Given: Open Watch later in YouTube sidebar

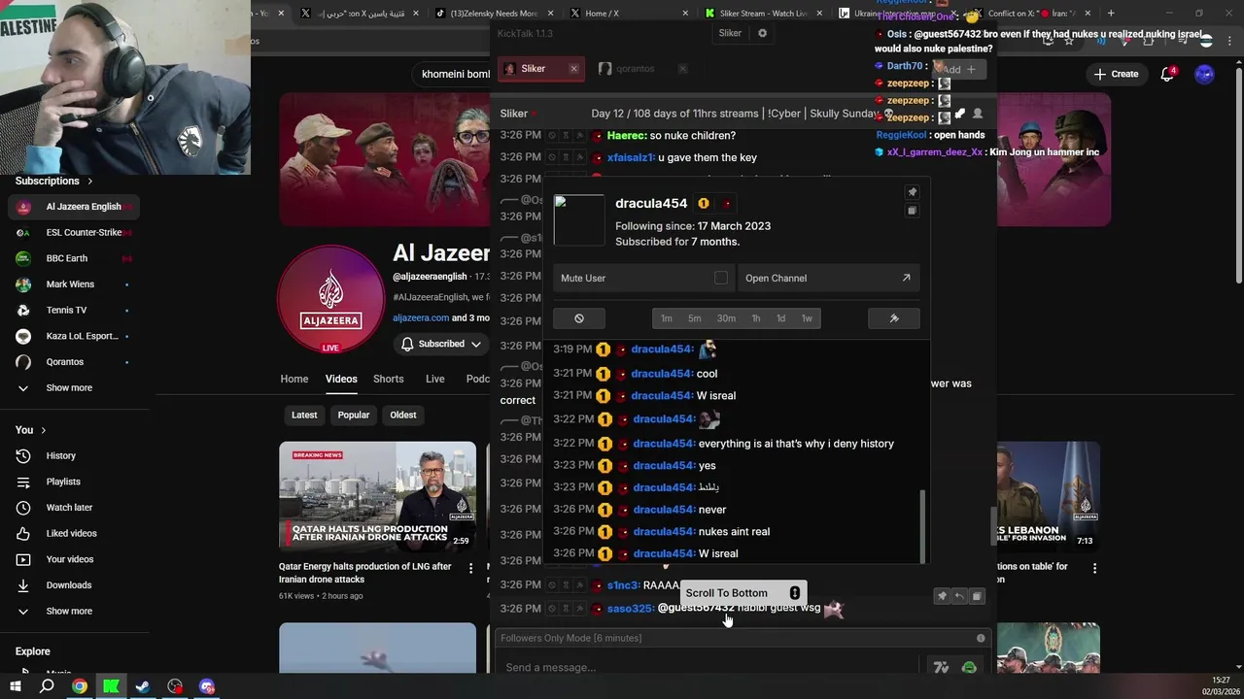Looking at the screenshot, I should click(70, 507).
